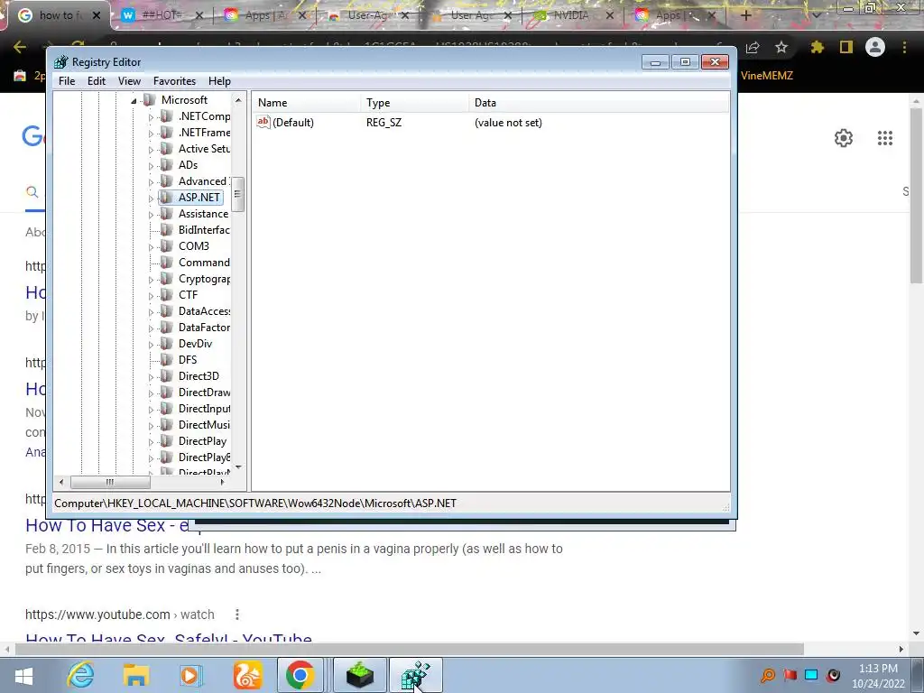Viewport: 924px width, 693px height.
Task: Select the BidInterface key folder icon
Action: pos(167,230)
